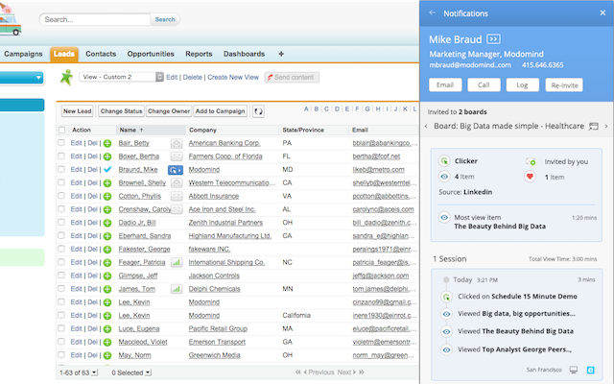Click the board layout icon beside Healthcare board
The image size is (614, 384).
(593, 126)
